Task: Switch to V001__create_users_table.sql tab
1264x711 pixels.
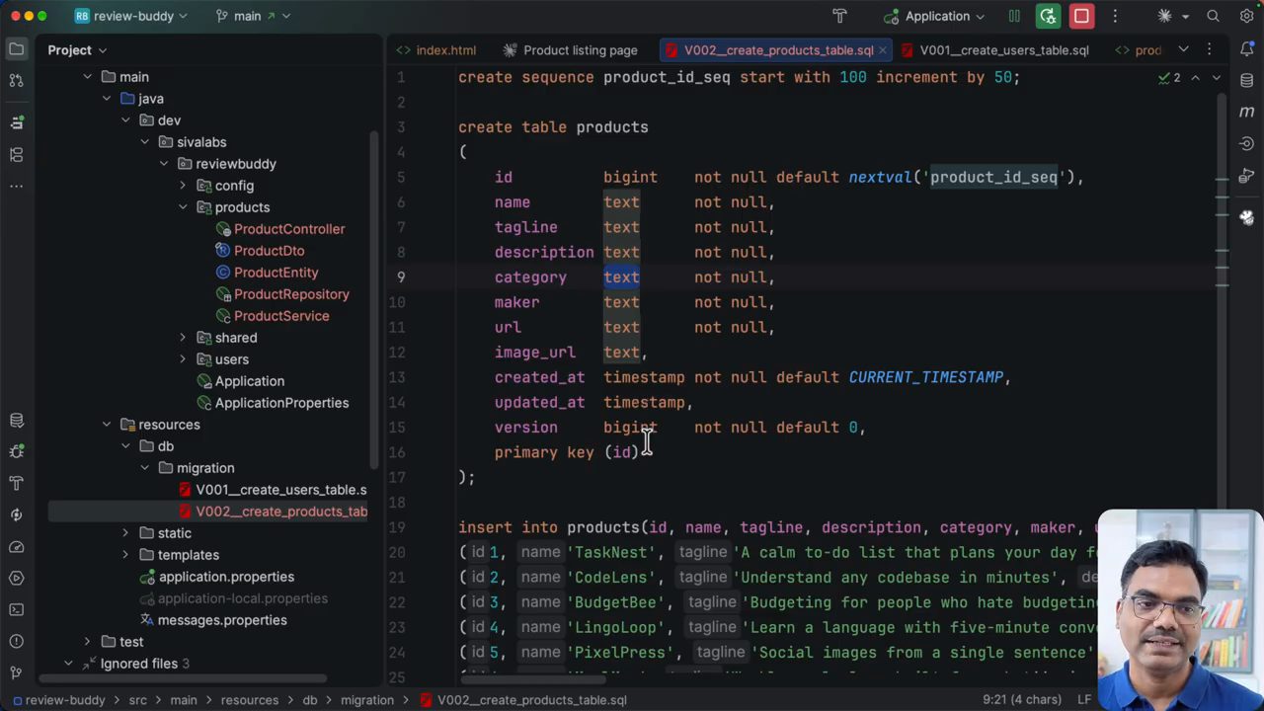Action: [994, 49]
